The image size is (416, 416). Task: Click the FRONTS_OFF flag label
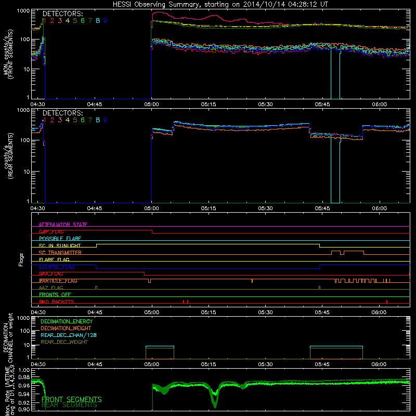point(55,295)
